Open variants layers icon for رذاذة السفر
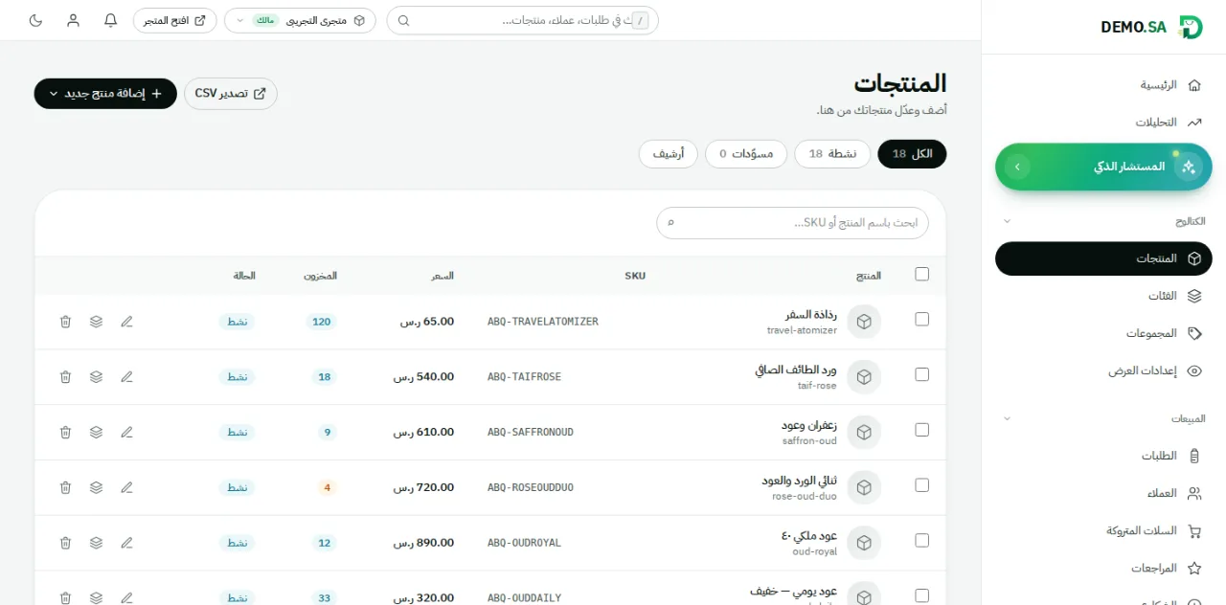The height and width of the screenshot is (605, 1226). tap(96, 322)
